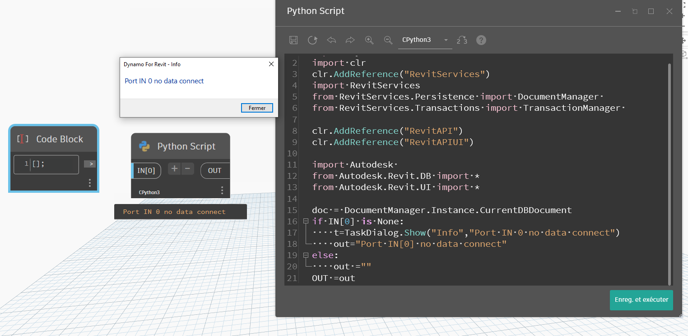The height and width of the screenshot is (336, 688).
Task: Open Code Block node options (three dots)
Action: pos(90,183)
